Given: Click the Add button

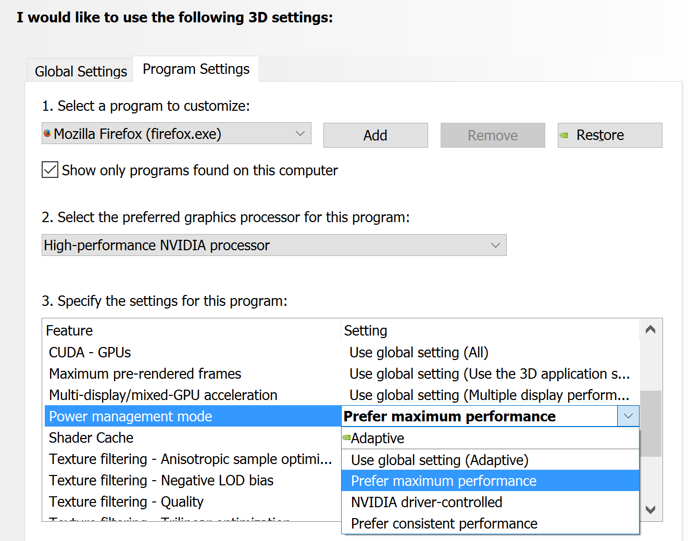Looking at the screenshot, I should coord(376,135).
